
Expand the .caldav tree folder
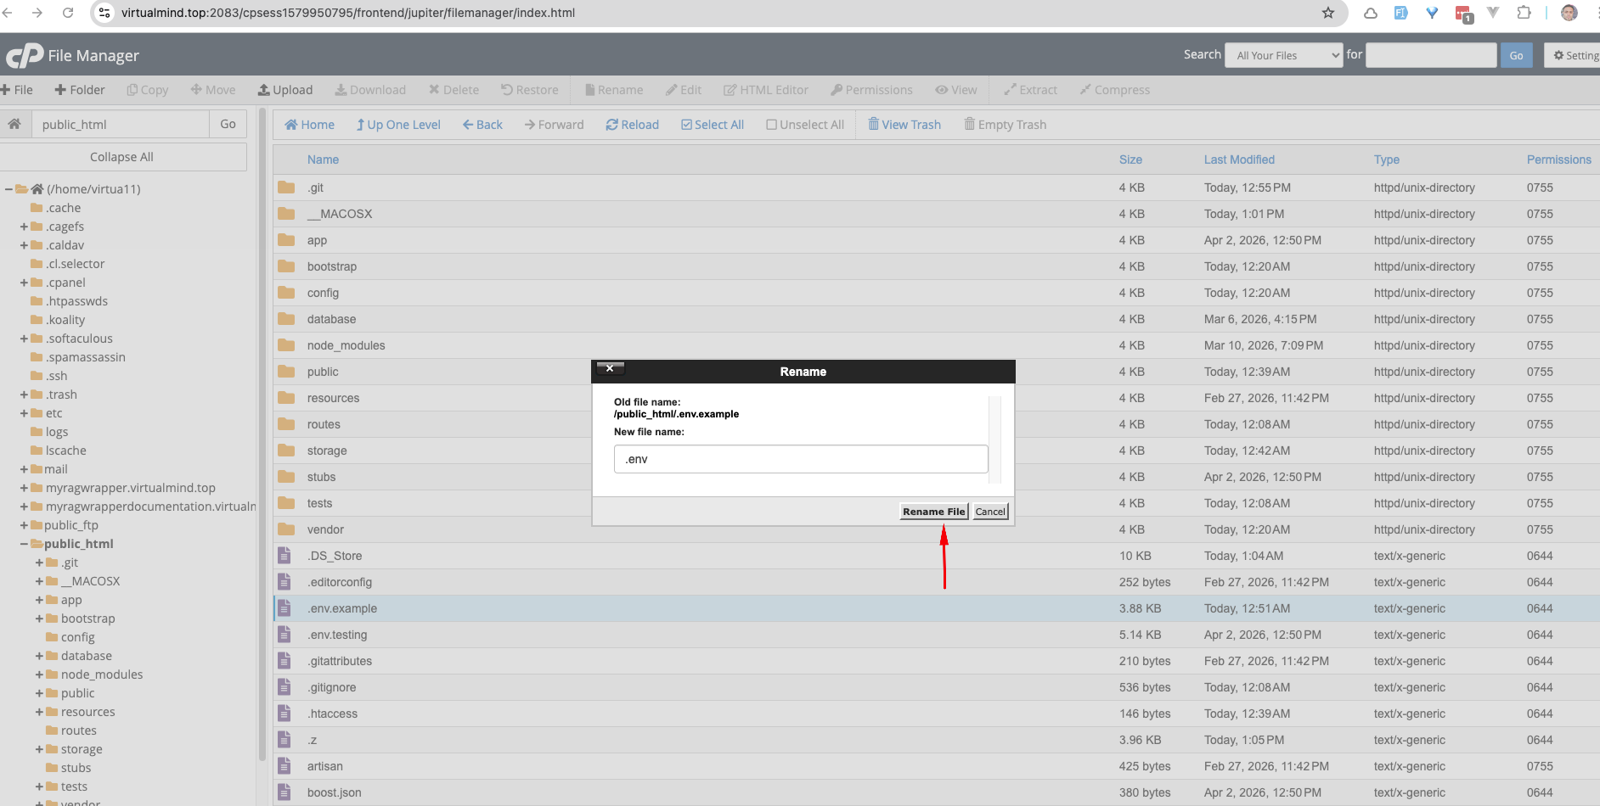[24, 245]
